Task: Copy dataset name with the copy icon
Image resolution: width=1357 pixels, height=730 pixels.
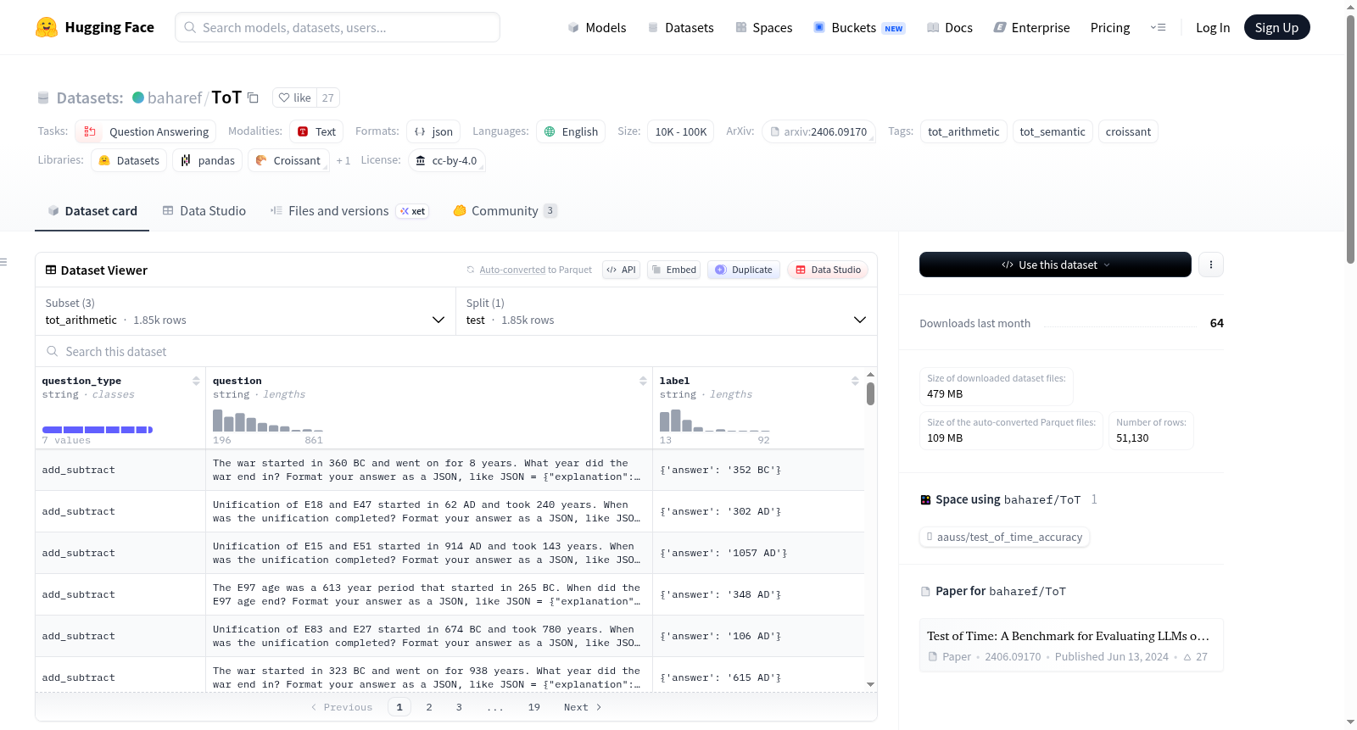Action: [253, 98]
